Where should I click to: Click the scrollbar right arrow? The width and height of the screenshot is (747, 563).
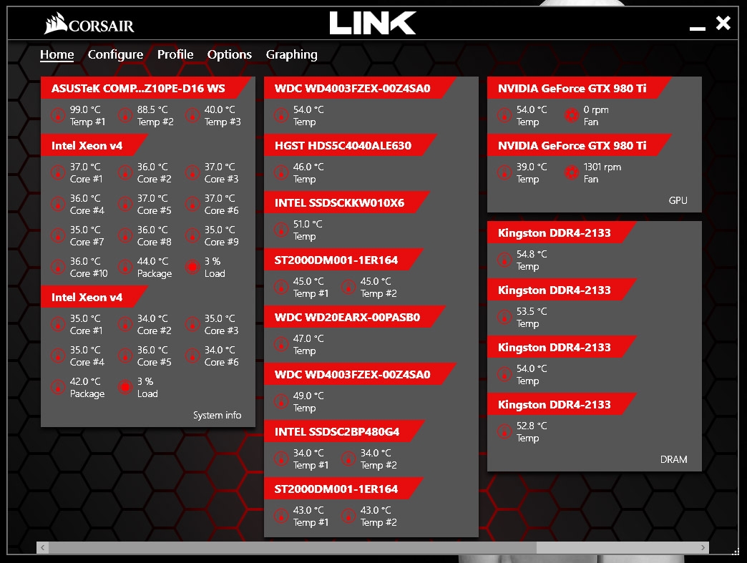pos(703,548)
